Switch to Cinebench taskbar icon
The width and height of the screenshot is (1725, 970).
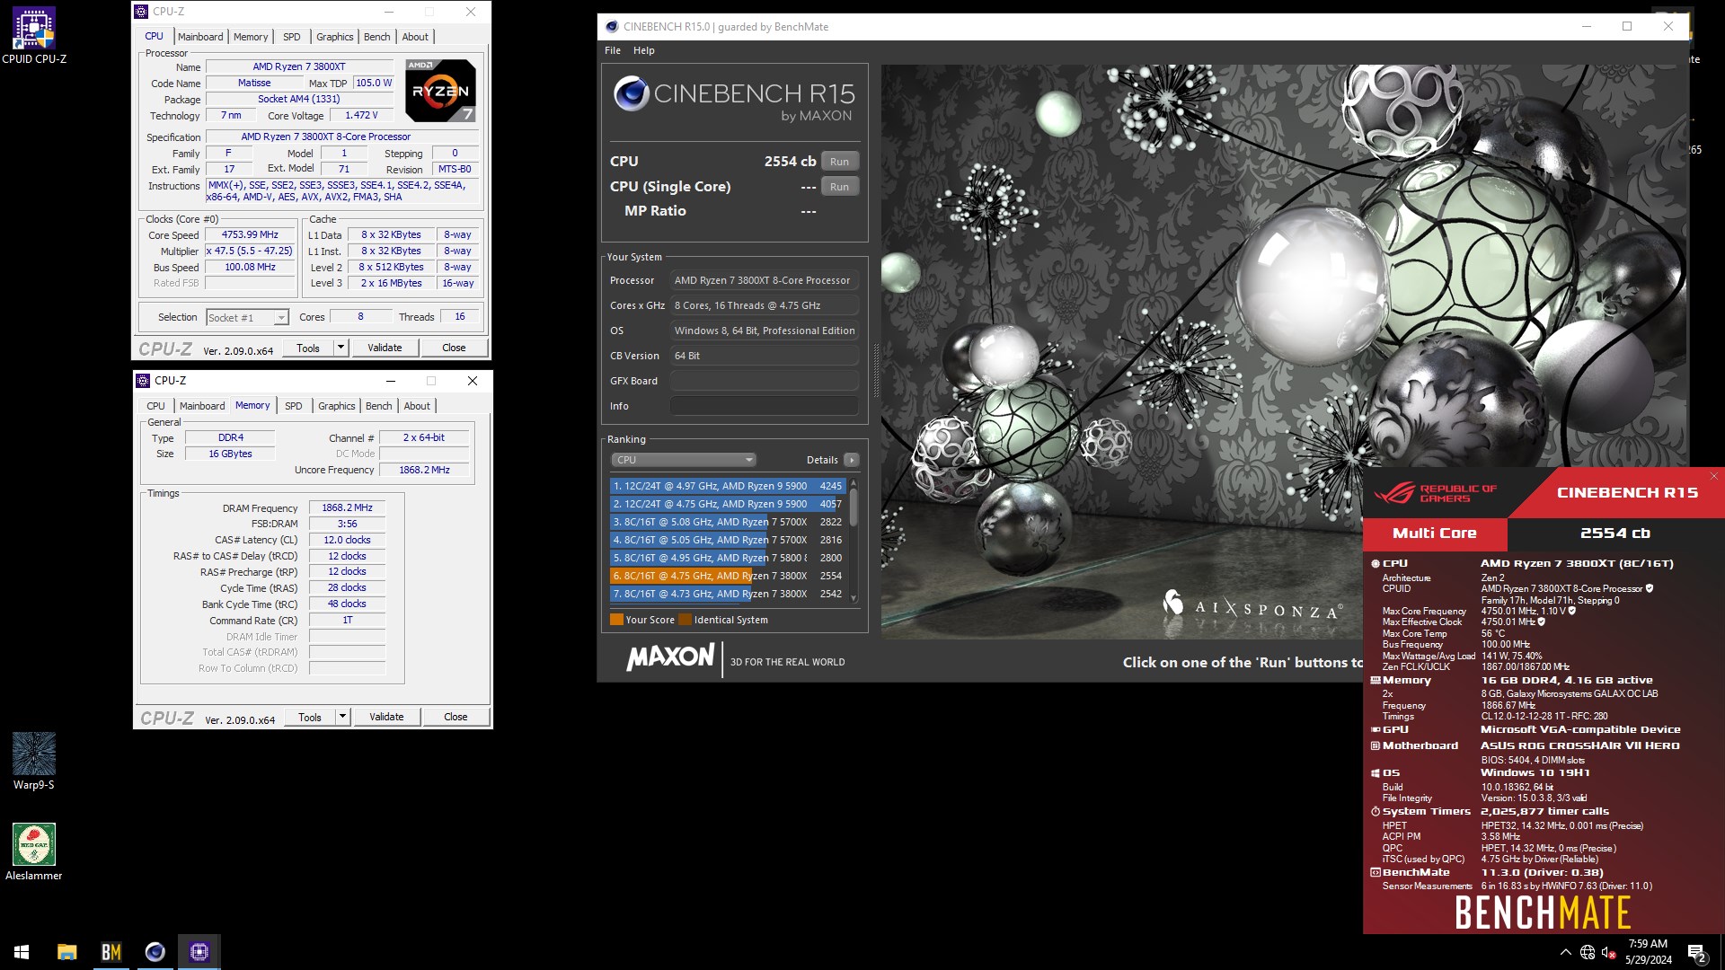(x=155, y=952)
